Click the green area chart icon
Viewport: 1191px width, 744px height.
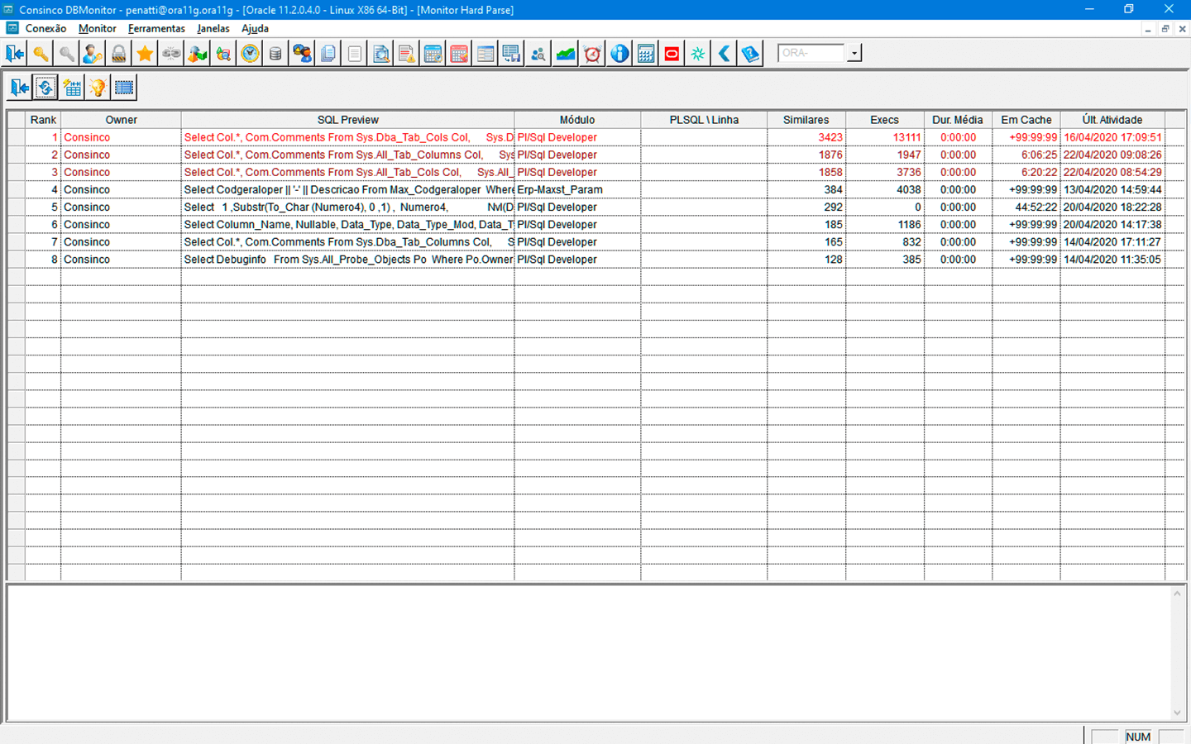pyautogui.click(x=566, y=54)
